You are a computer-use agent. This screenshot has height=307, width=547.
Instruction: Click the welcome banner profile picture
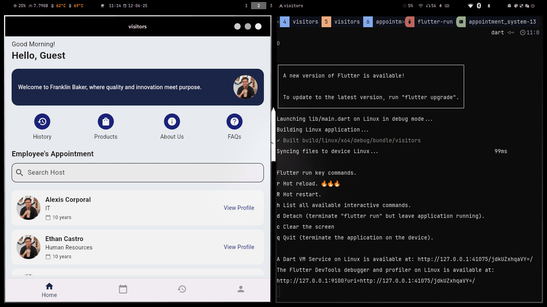245,87
